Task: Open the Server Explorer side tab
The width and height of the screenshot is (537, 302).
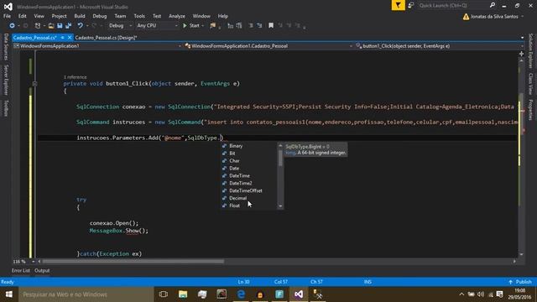Action: [x=6, y=81]
